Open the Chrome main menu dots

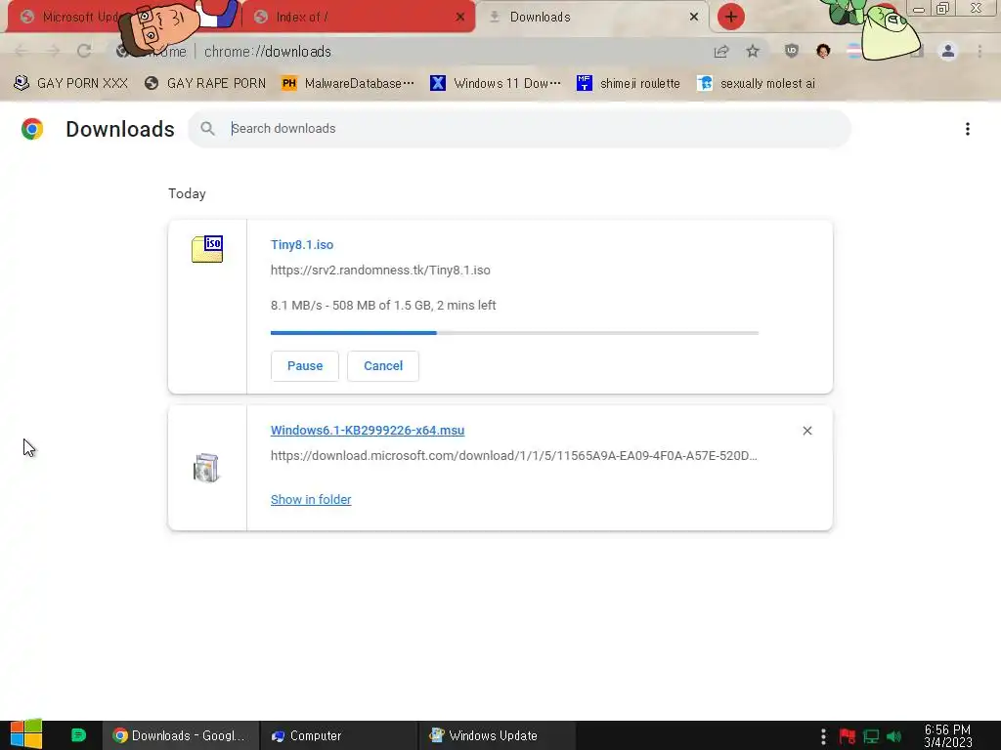pos(979,52)
